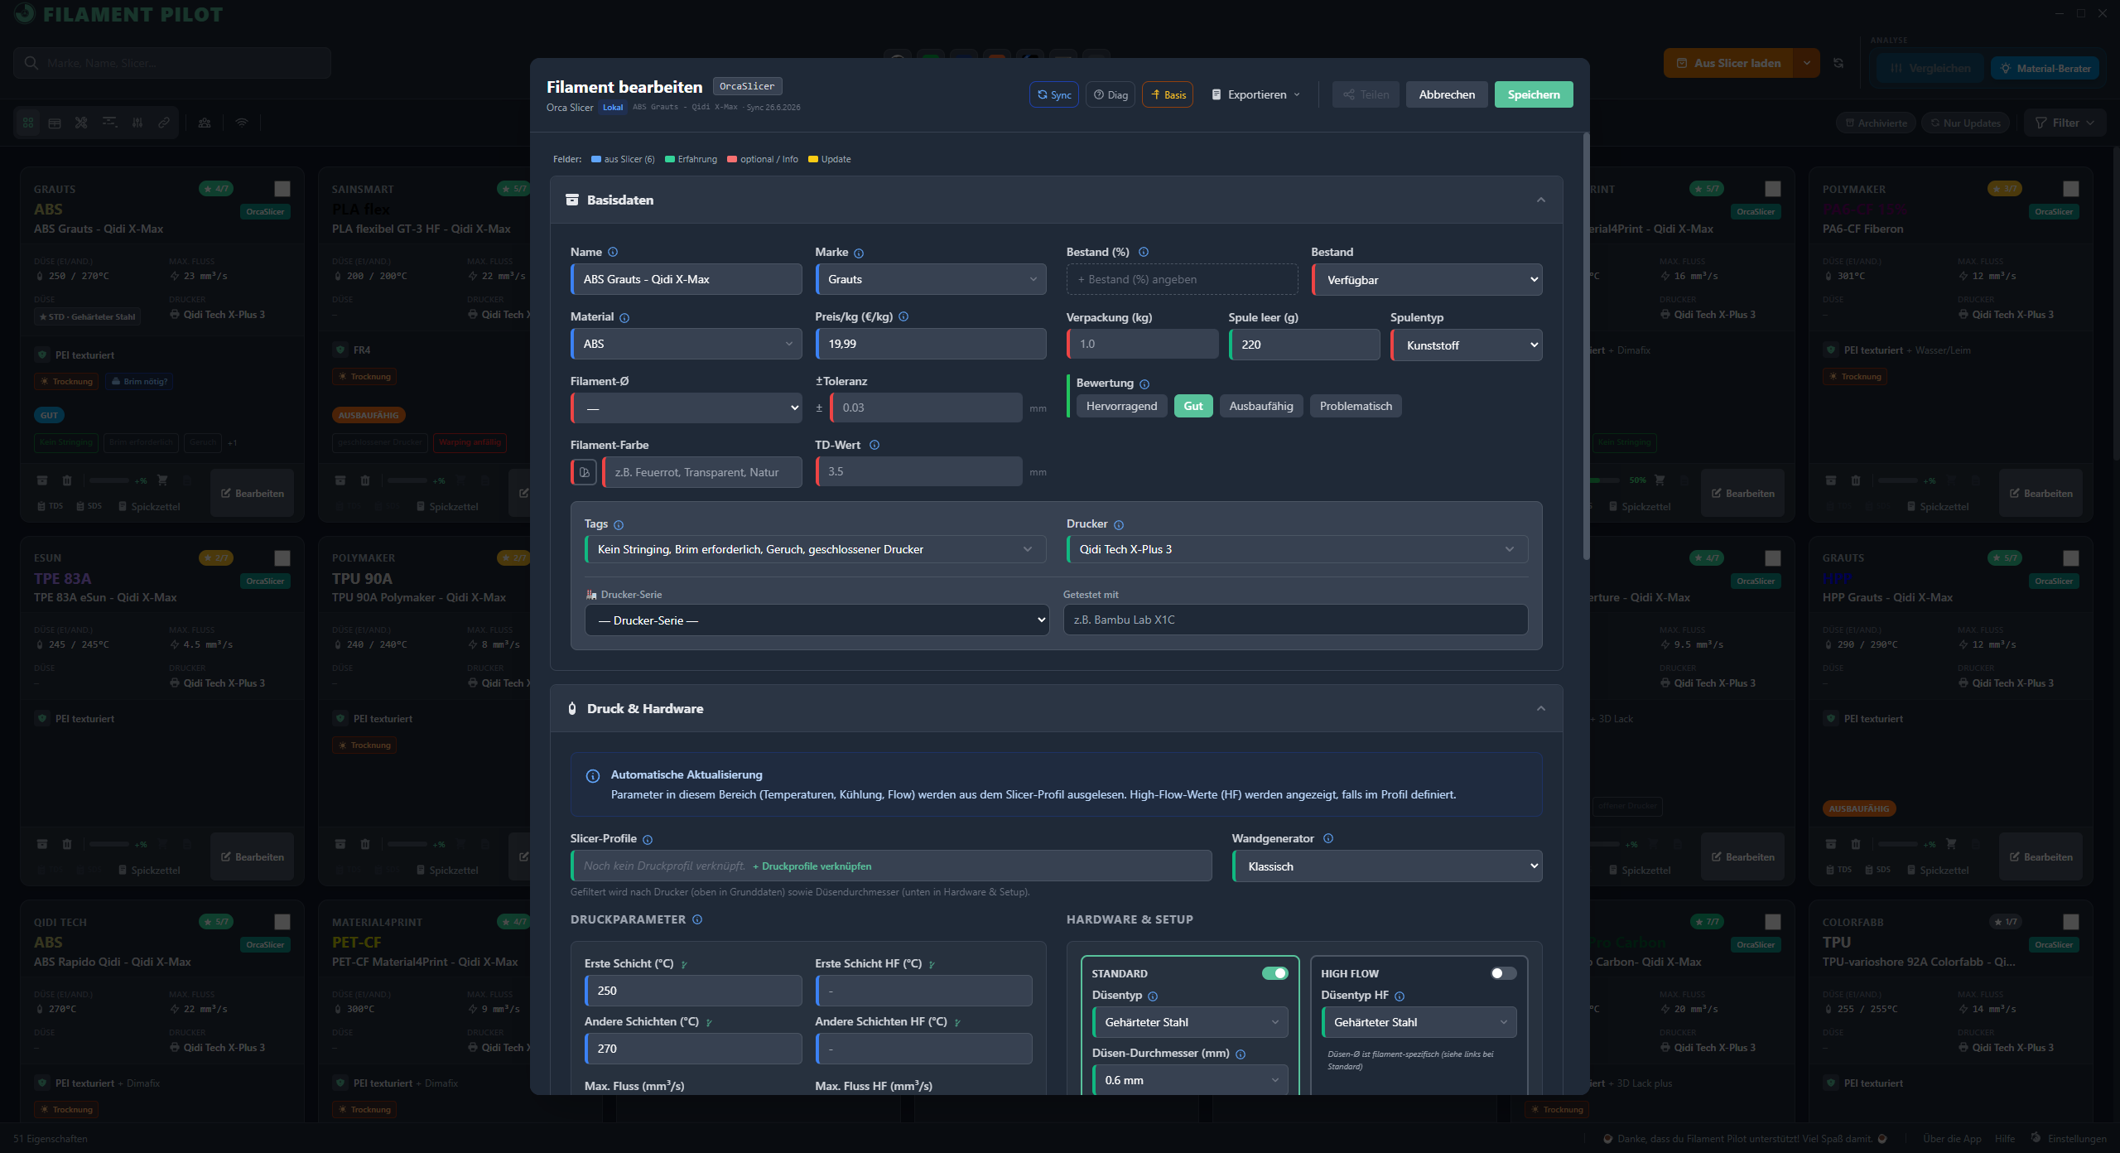Screen dimensions: 2120x1153
Task: Open the Exportieren menu
Action: click(x=1255, y=94)
